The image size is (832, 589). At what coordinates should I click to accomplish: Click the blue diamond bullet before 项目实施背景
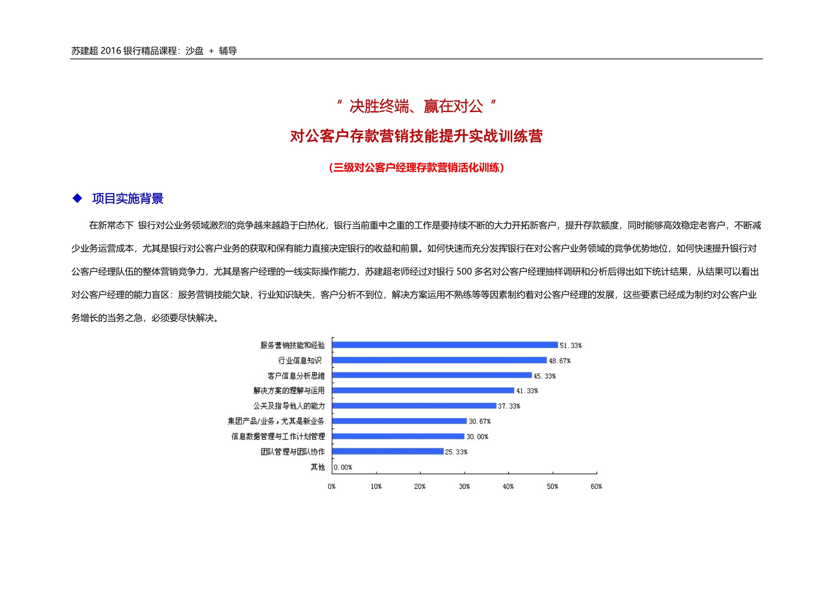pos(77,199)
